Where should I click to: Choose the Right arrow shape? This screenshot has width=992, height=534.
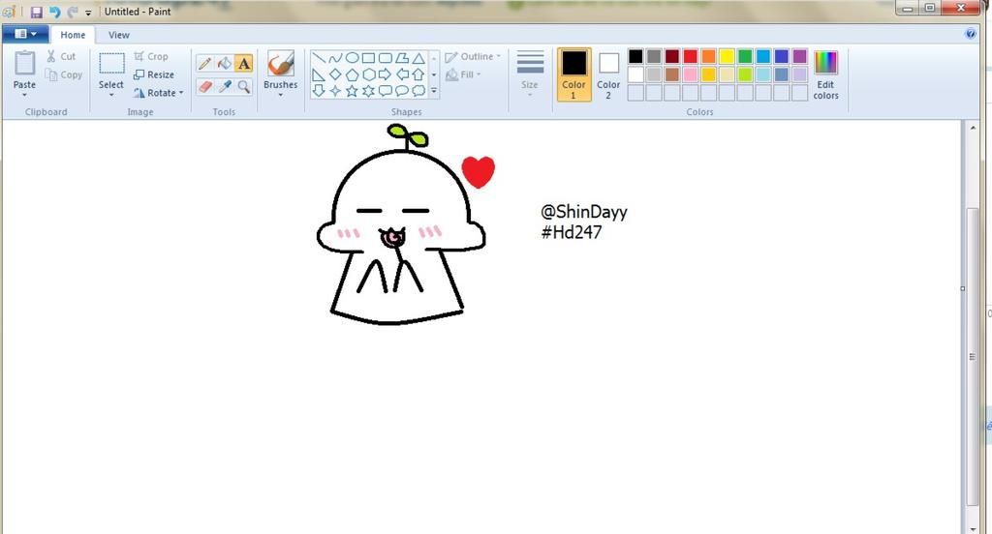click(x=385, y=74)
